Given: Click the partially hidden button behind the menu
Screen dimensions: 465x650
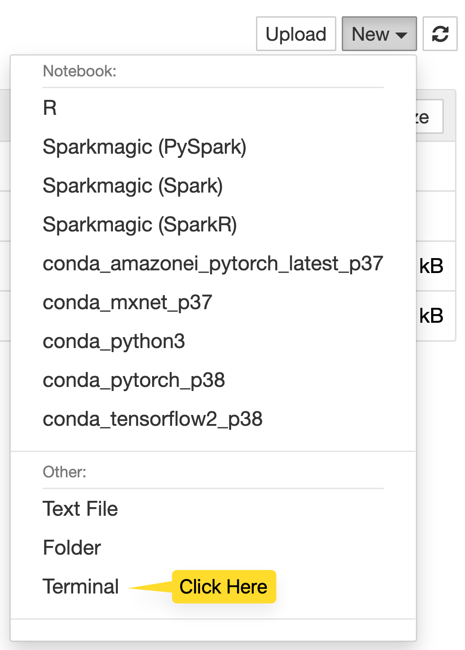Looking at the screenshot, I should (428, 116).
